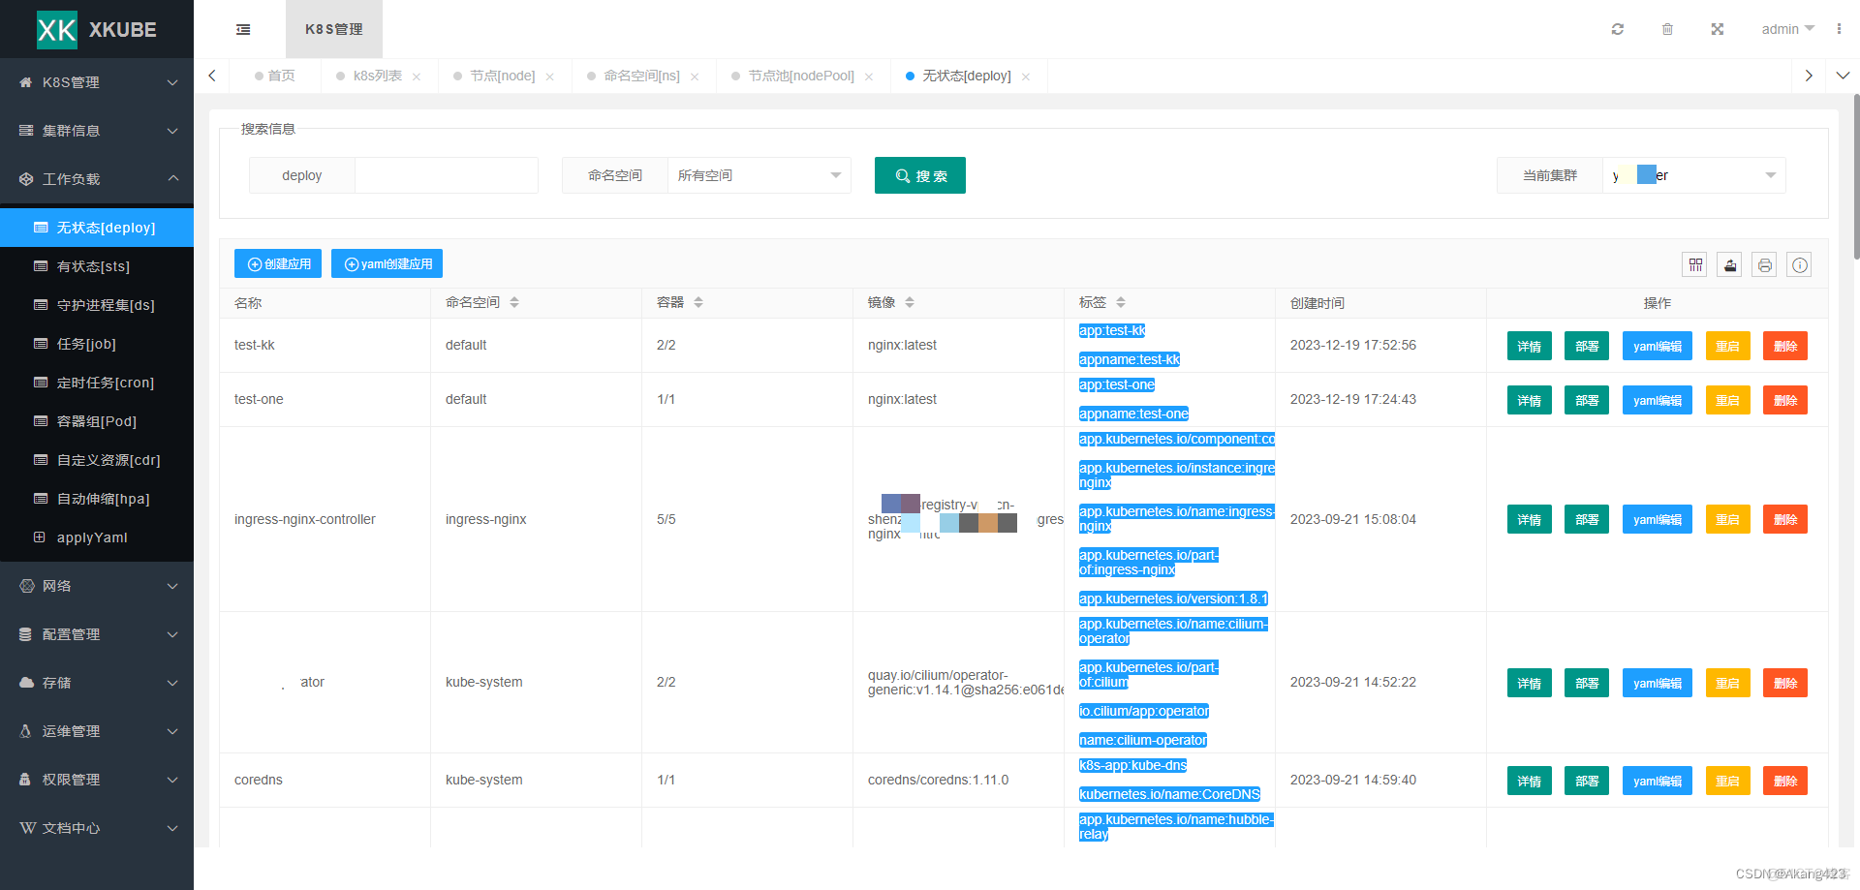Open 任务[job] in sidebar

[97, 344]
